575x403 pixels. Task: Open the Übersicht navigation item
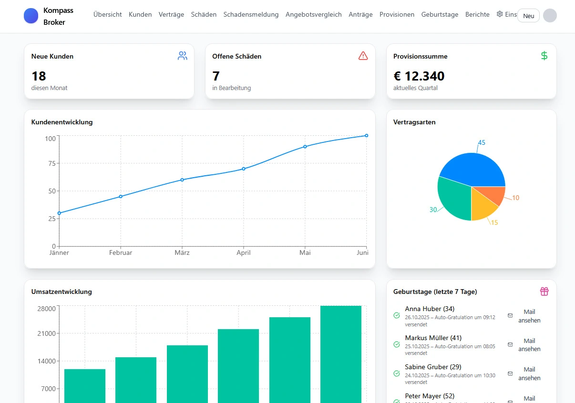107,14
